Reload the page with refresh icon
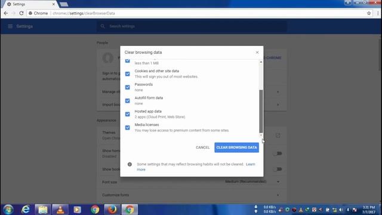382x215 pixels. (21, 13)
